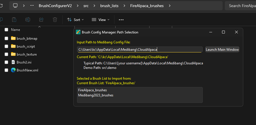Viewport: 256px width, 125px height.
Task: Check the box for brush_bitmap
Action: [x=6, y=38]
